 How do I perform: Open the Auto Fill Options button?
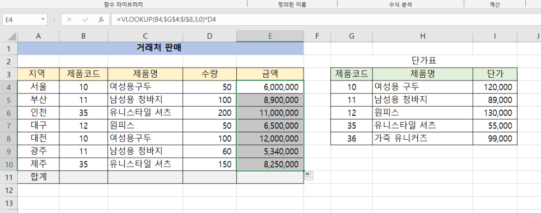309,176
